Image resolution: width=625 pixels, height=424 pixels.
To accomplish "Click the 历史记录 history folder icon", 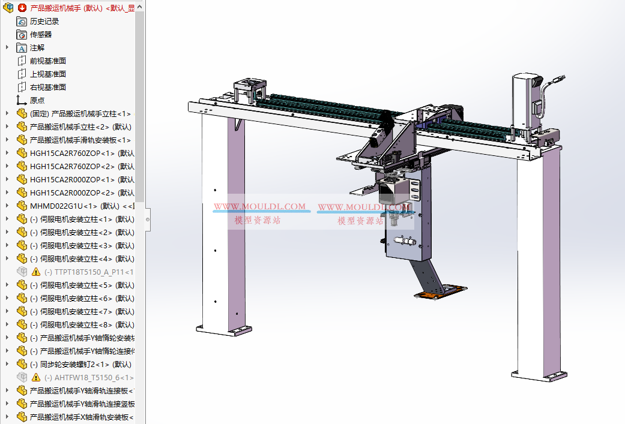I will pyautogui.click(x=20, y=21).
